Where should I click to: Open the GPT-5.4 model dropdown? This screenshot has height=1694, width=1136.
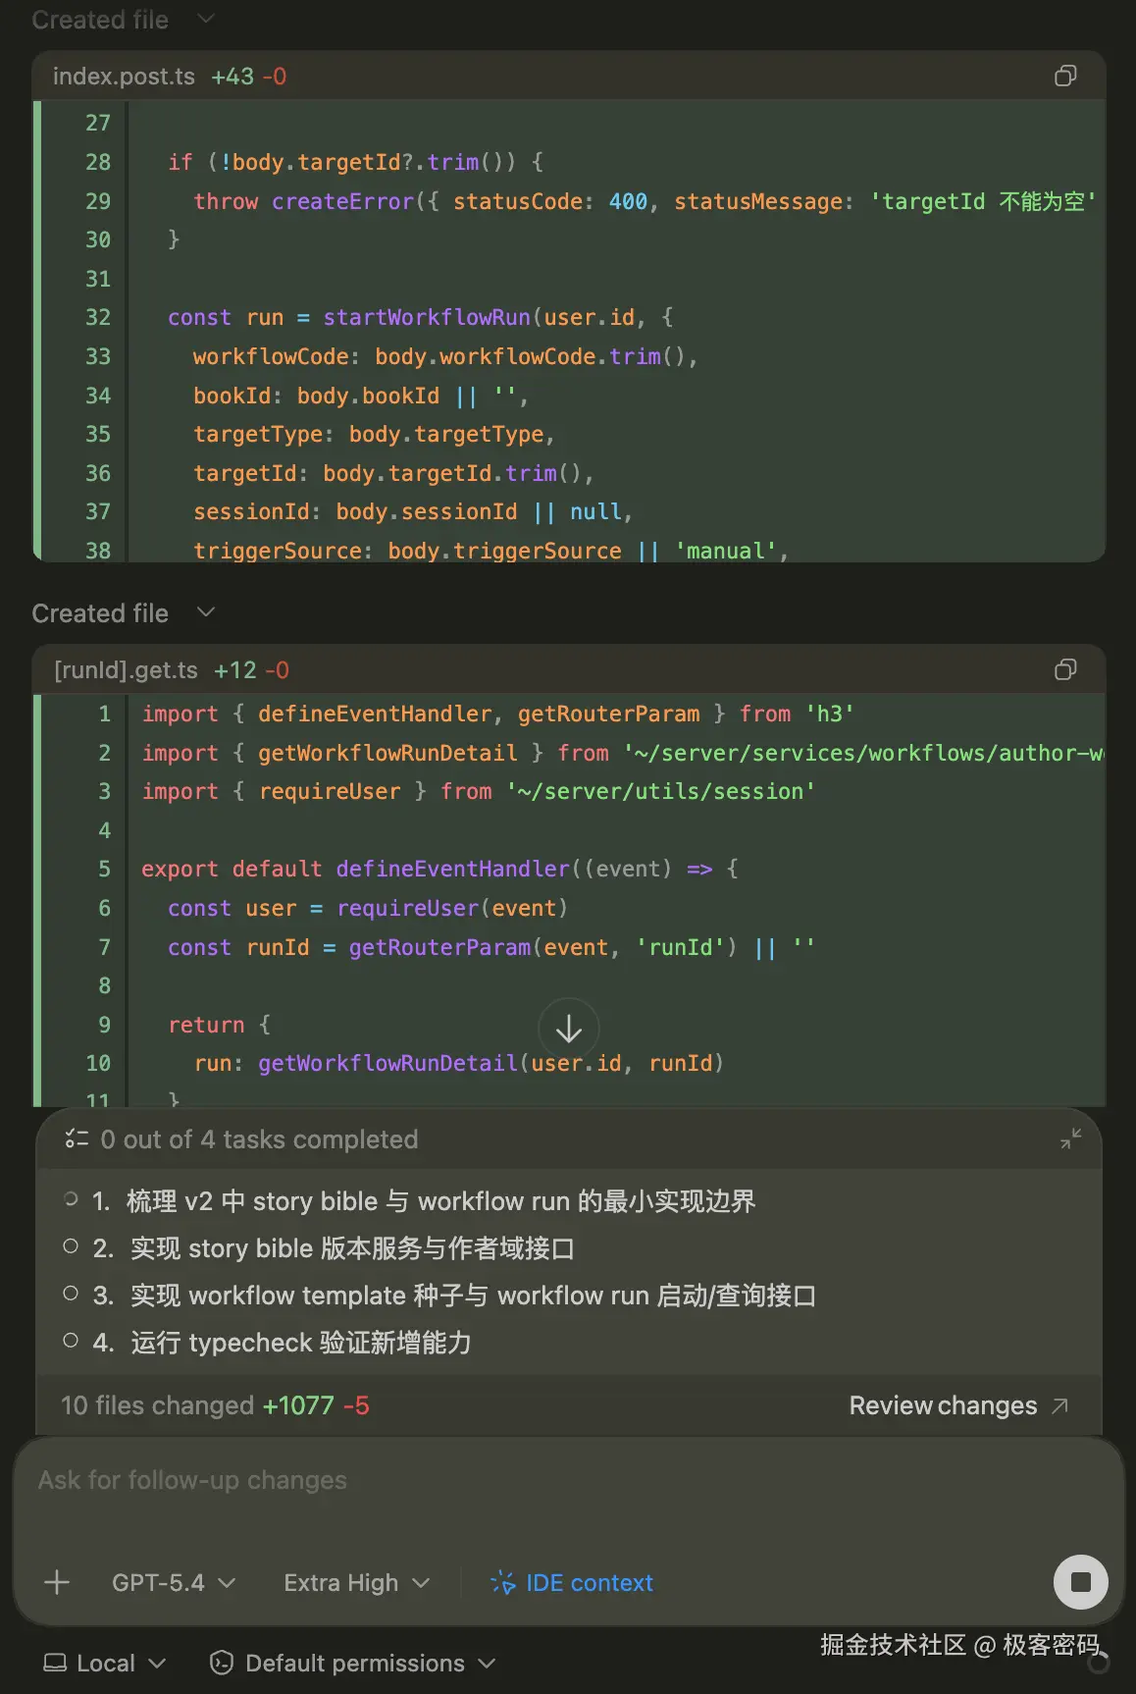(174, 1583)
